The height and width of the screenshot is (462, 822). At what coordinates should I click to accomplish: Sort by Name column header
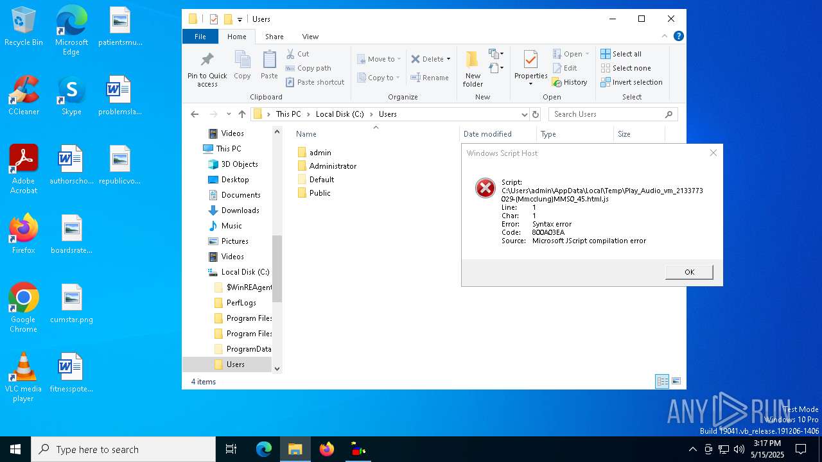376,134
